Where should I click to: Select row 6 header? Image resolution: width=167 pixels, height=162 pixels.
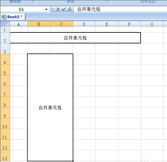5,81
